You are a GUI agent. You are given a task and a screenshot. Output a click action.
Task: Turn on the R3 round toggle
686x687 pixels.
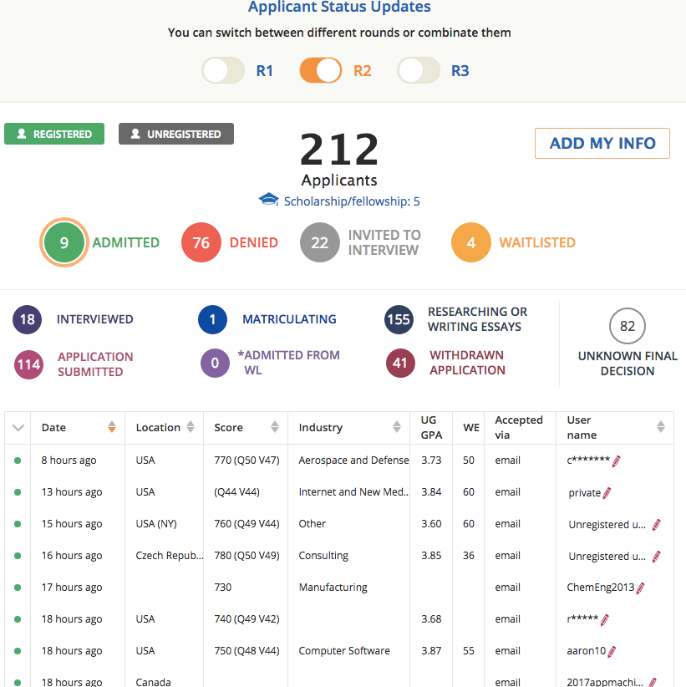(419, 71)
